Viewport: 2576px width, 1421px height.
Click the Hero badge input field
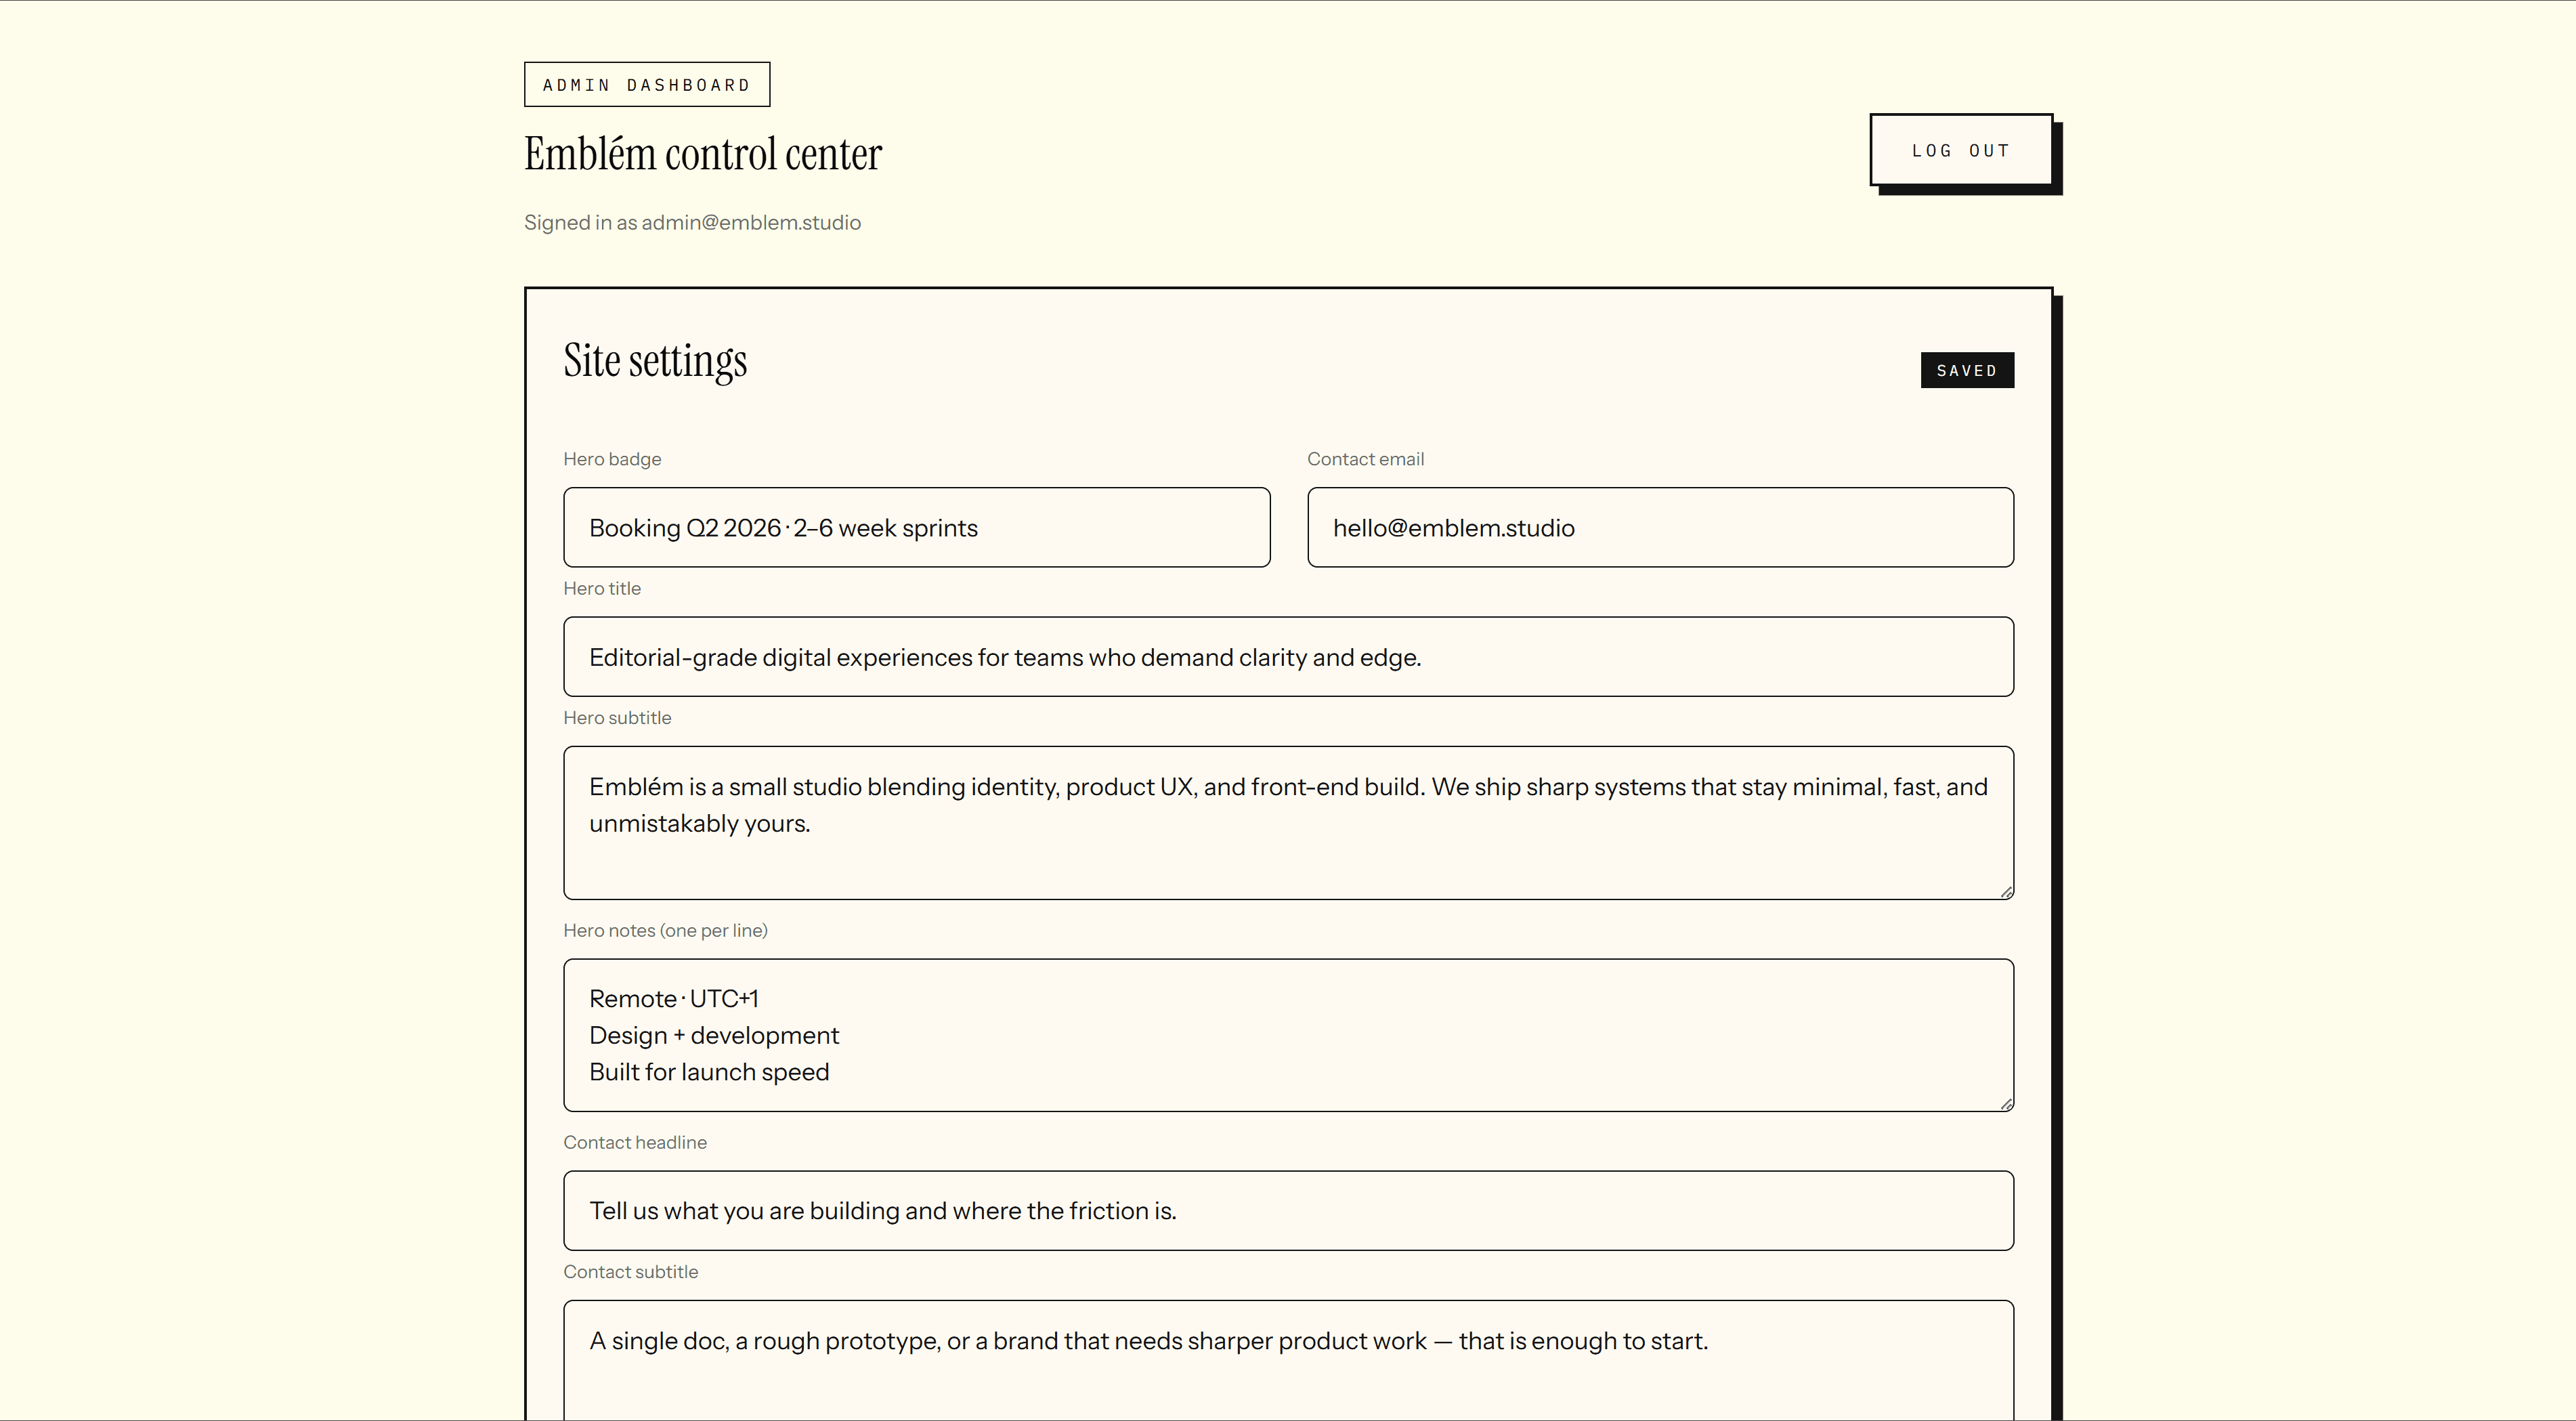[x=916, y=527]
